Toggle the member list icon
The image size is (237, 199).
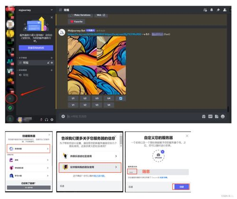225,10
